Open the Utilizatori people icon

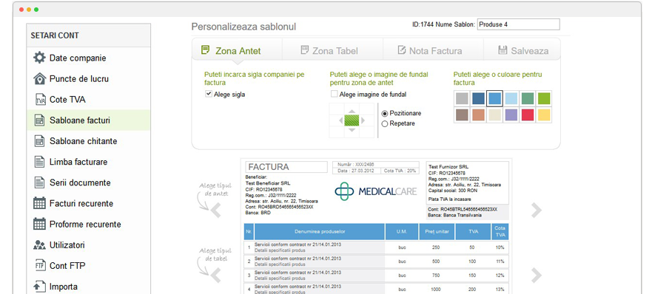coord(39,245)
